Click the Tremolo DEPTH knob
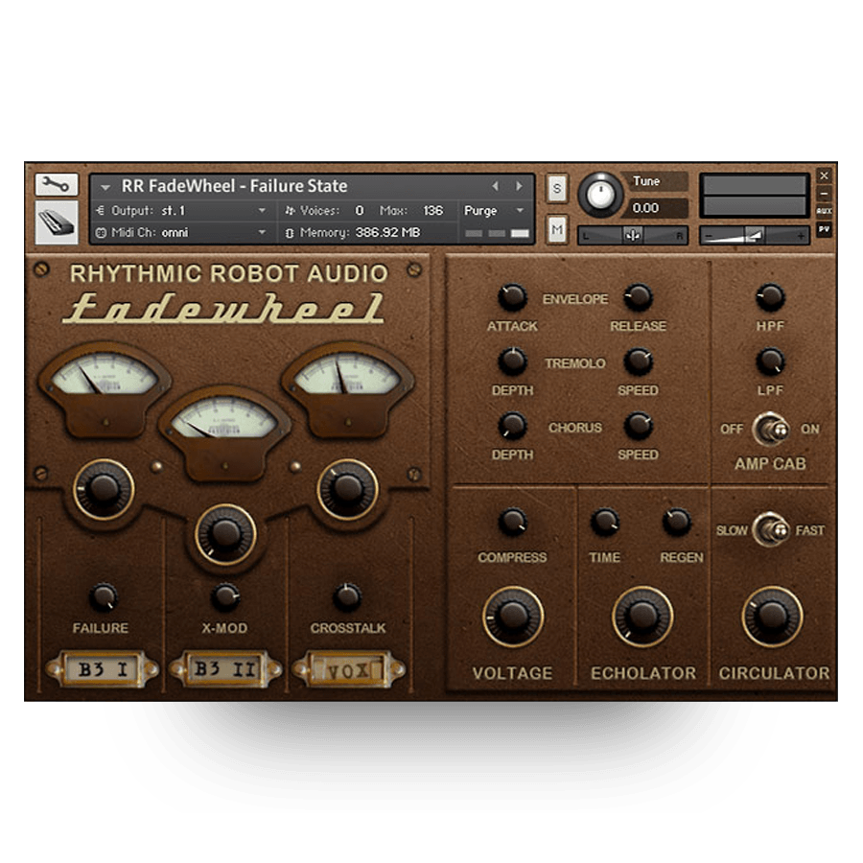This screenshot has width=863, height=863. click(x=512, y=362)
